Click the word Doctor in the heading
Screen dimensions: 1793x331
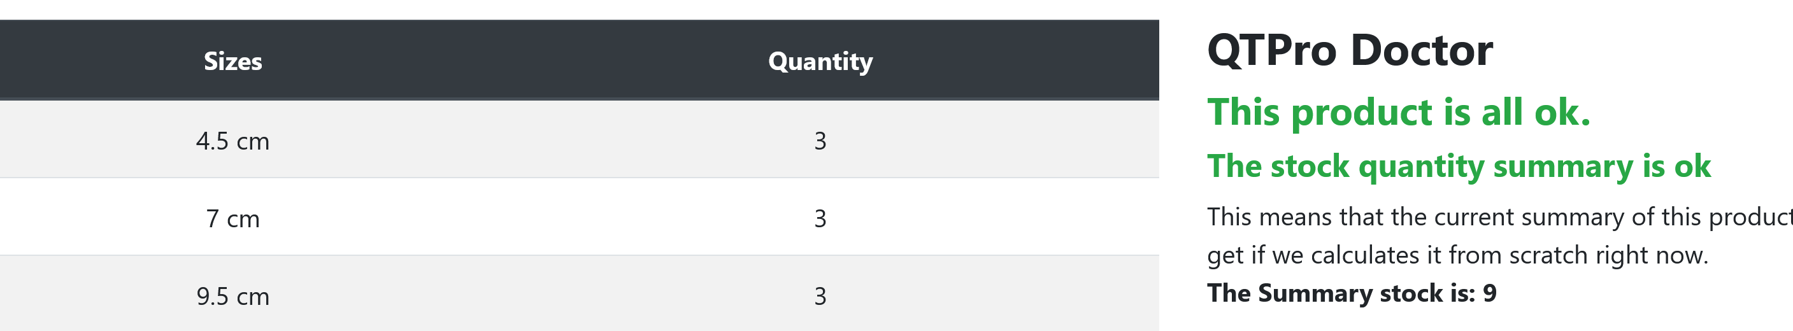point(1422,50)
